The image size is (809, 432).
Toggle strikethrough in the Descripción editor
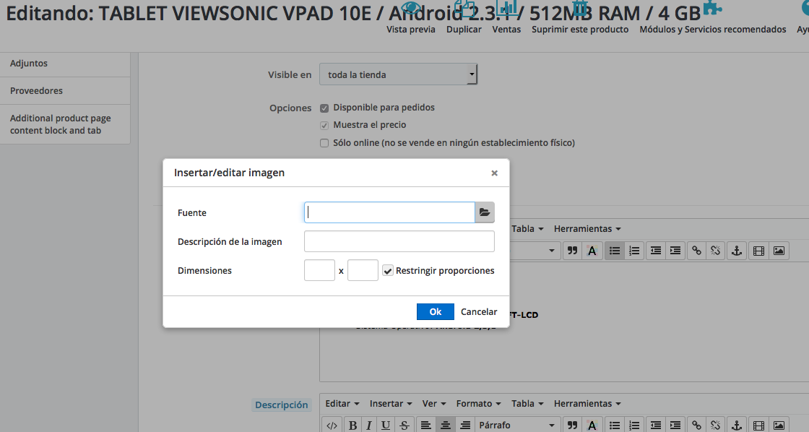[404, 425]
